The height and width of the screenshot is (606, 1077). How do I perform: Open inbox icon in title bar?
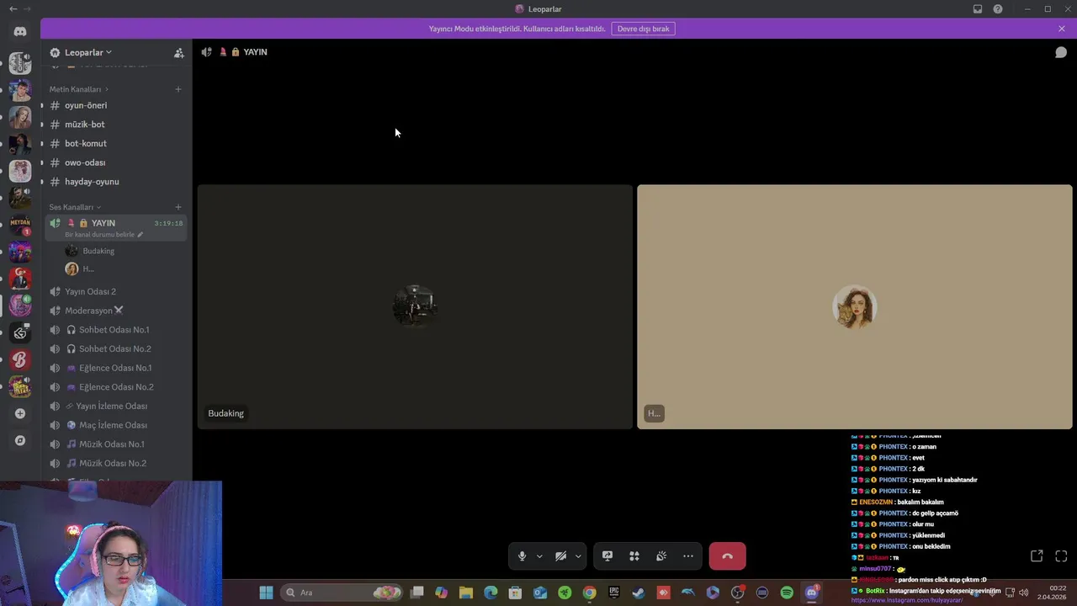[978, 9]
